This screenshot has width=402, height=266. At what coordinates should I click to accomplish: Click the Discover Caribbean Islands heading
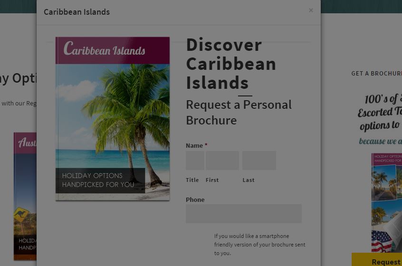[231, 64]
